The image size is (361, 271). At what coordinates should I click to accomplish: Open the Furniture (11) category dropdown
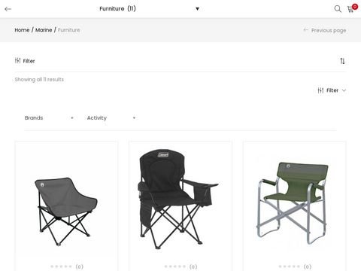click(149, 9)
